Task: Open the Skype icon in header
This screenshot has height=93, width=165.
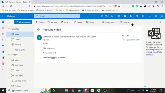Action: coord(125,16)
